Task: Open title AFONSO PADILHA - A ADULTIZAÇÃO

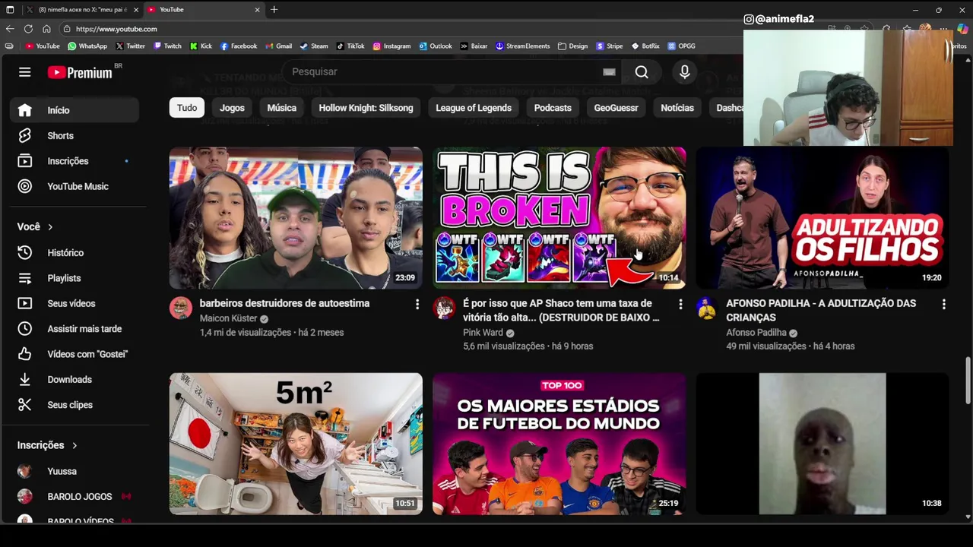Action: [x=821, y=310]
